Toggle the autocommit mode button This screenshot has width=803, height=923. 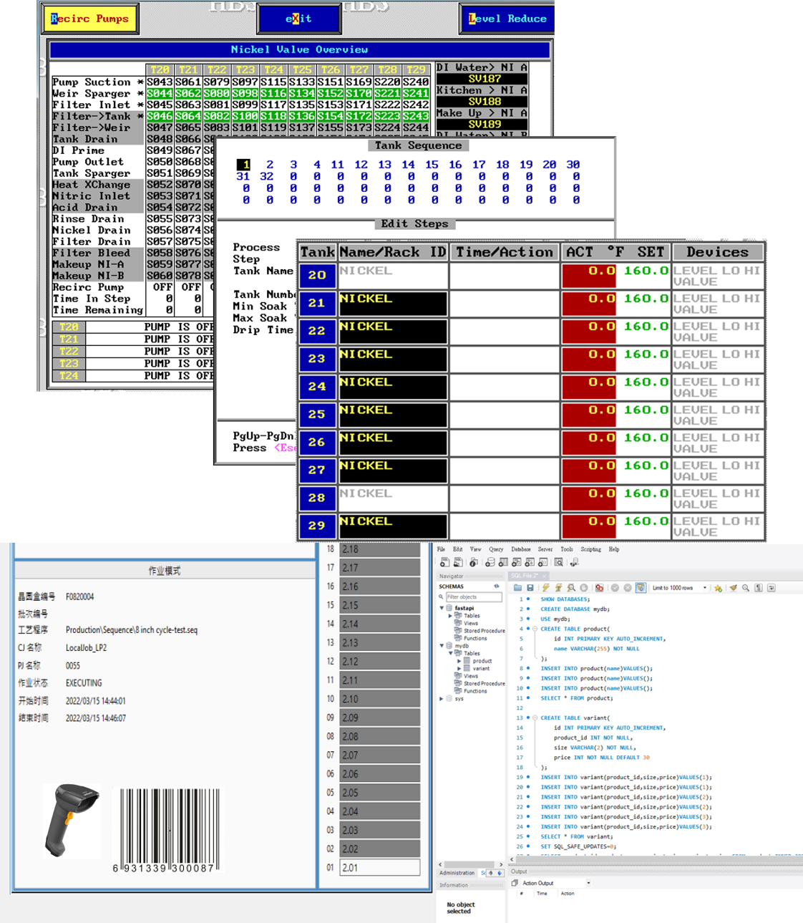pos(641,588)
